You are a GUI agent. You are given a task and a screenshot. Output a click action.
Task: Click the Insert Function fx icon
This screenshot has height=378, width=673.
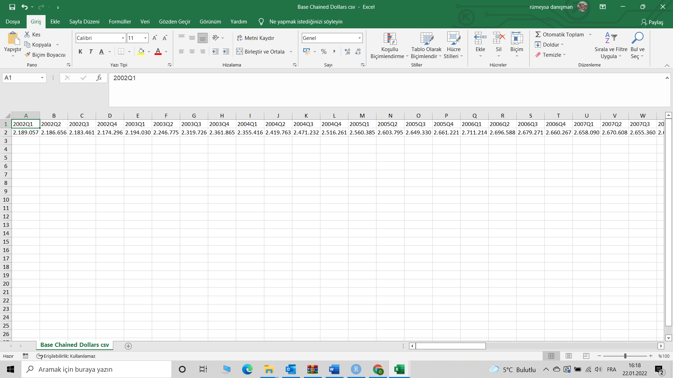[x=99, y=78]
